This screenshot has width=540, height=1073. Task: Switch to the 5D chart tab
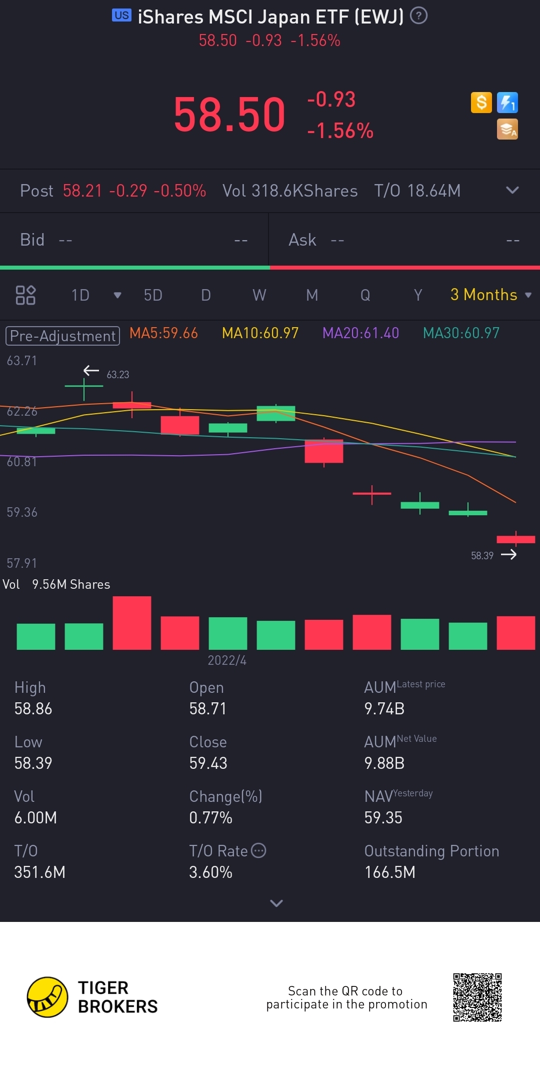[153, 295]
